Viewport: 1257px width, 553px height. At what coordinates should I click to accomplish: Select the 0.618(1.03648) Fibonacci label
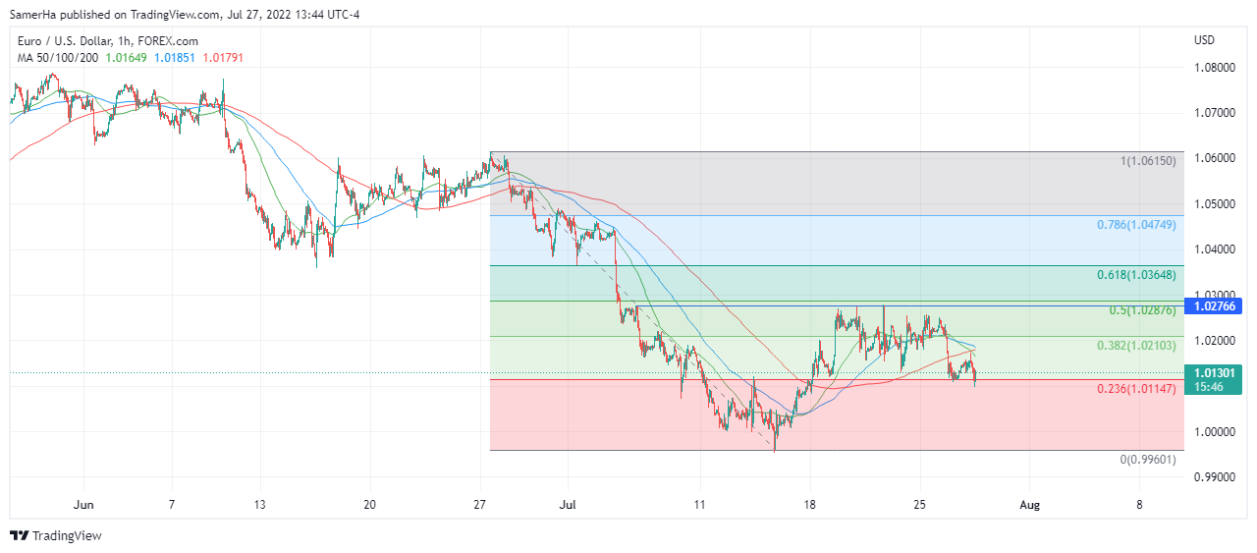pos(1136,275)
